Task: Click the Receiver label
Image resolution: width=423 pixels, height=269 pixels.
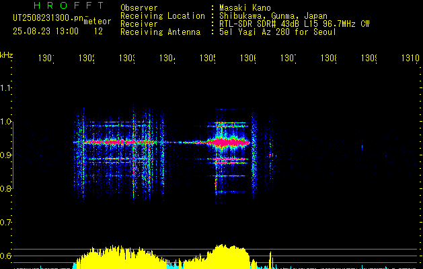Action: 139,24
